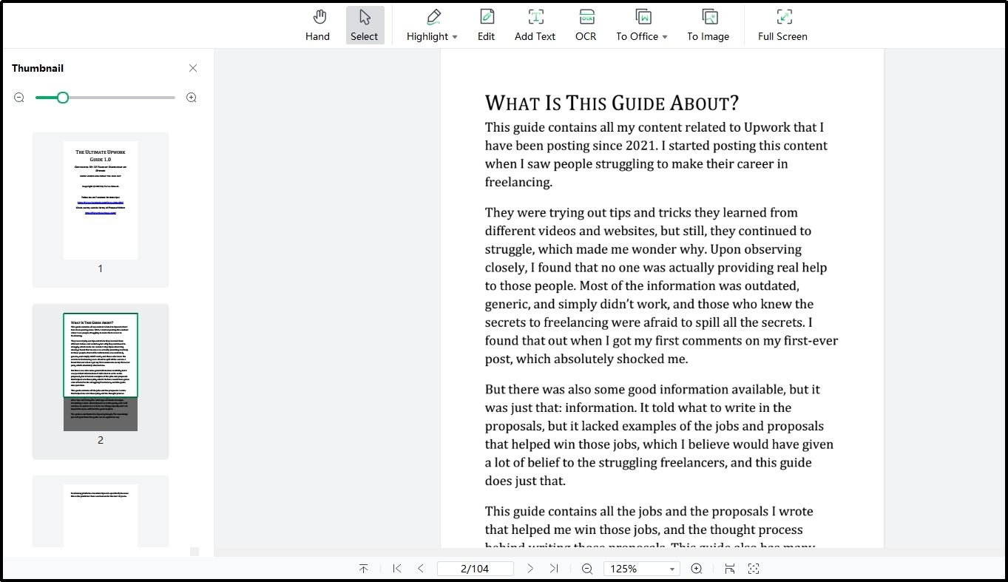Select page 2 thumbnail
This screenshot has height=582, width=1008.
pyautogui.click(x=101, y=372)
